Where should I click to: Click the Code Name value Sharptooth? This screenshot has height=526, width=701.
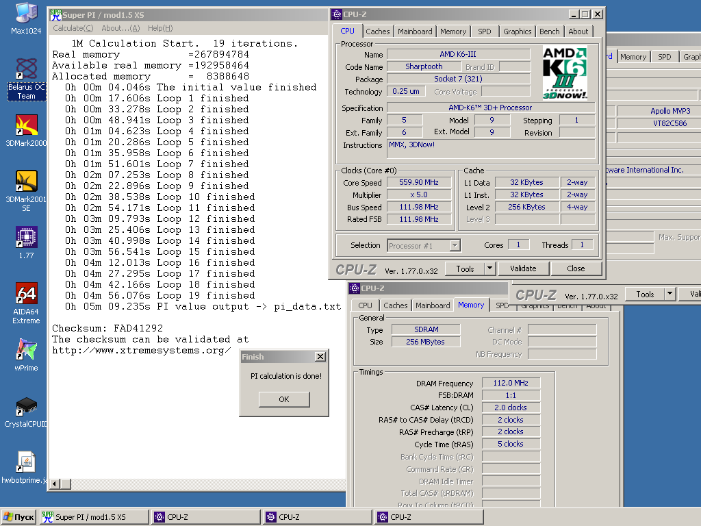click(x=424, y=66)
